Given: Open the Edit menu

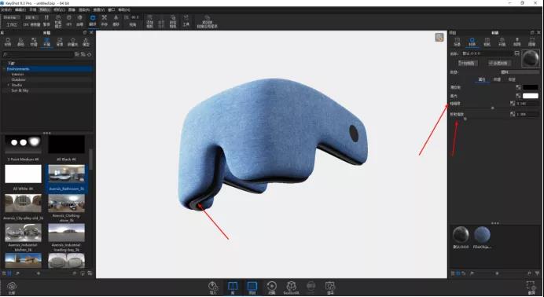Looking at the screenshot, I should pyautogui.click(x=20, y=10).
